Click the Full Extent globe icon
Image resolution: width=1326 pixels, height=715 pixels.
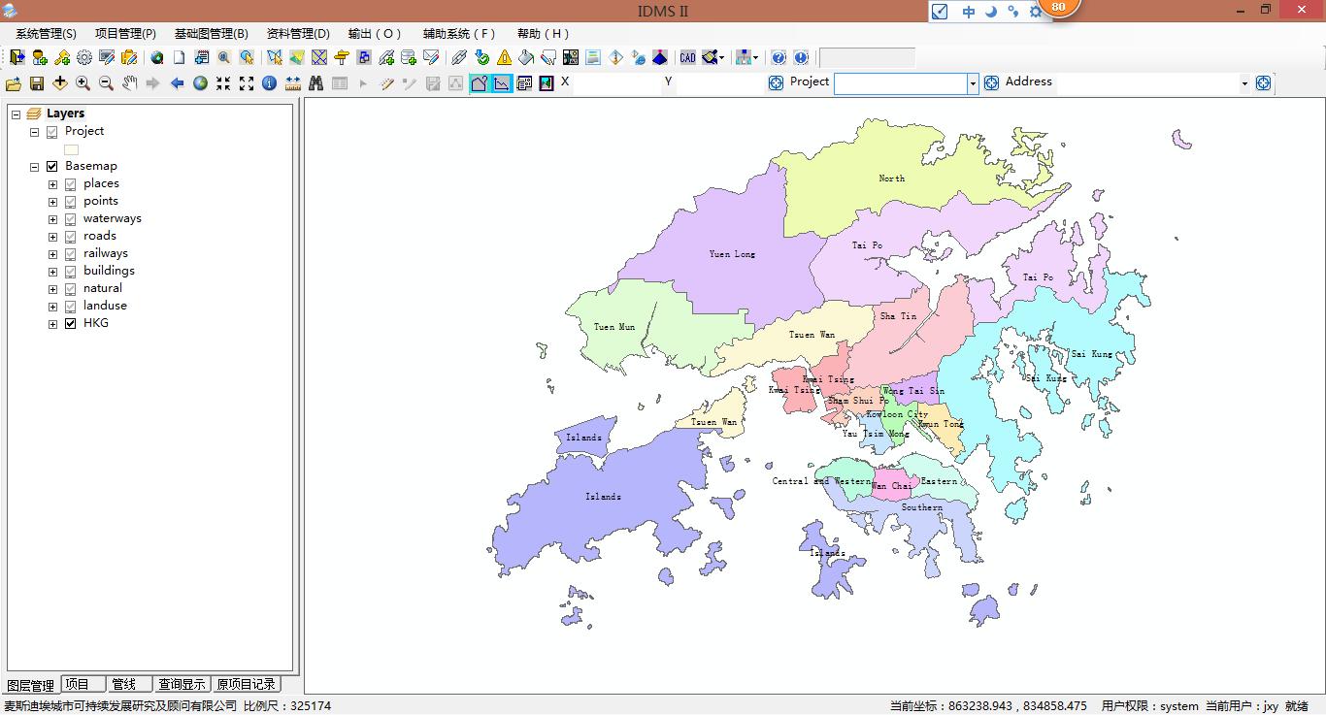coord(200,83)
